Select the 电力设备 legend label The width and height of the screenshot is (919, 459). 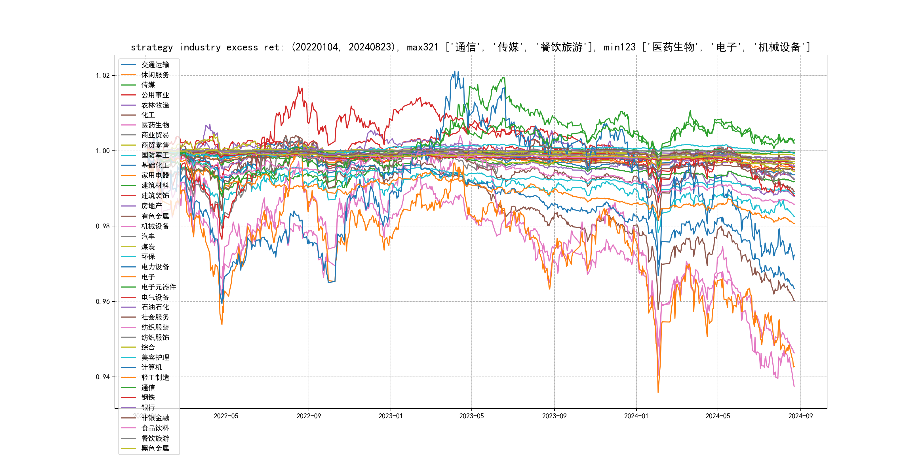point(155,267)
